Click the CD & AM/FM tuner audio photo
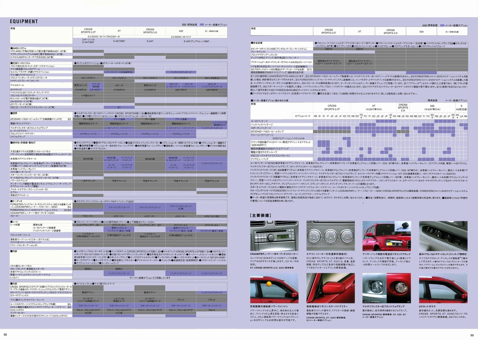 [x=274, y=235]
